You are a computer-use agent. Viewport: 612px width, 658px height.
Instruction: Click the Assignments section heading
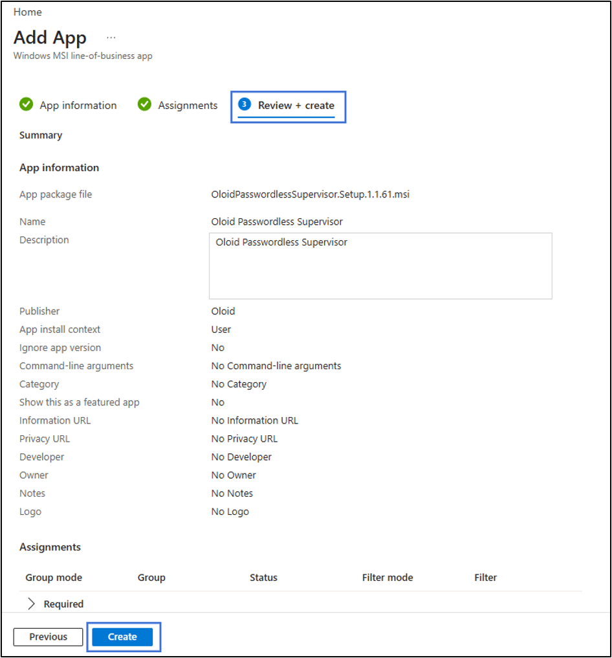[50, 547]
